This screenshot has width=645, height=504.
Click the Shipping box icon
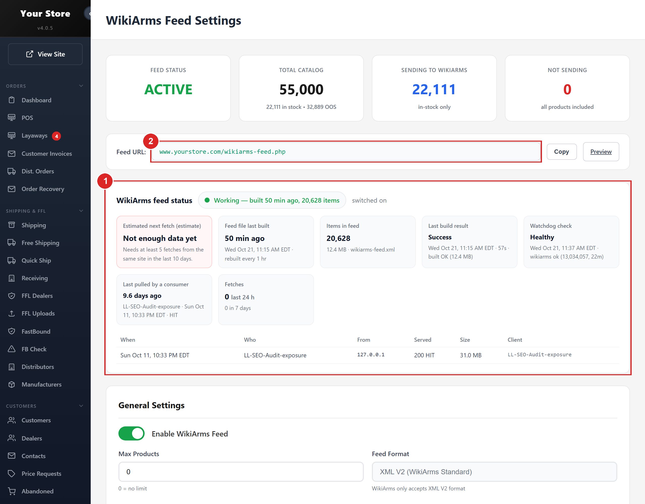tap(12, 225)
